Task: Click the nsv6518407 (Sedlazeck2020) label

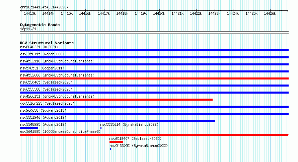Action: point(135,139)
